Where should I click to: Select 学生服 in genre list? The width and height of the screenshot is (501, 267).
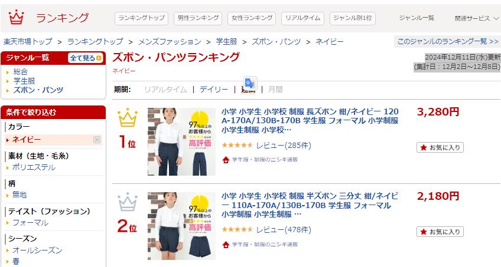coord(24,81)
